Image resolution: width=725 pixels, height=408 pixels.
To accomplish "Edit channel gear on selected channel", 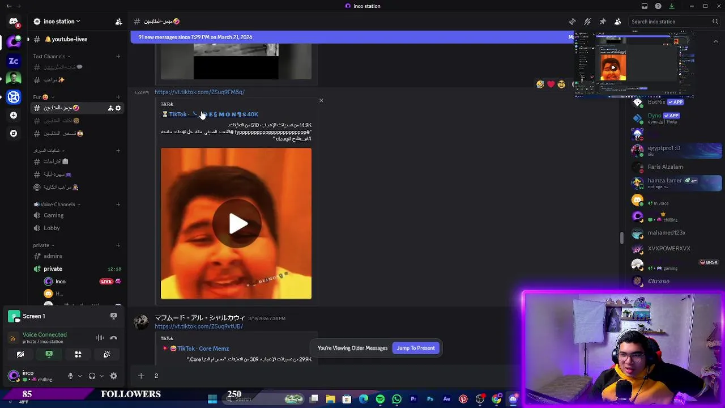I will click(118, 108).
